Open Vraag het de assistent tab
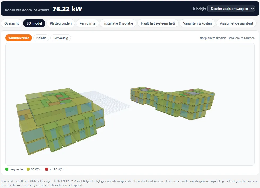The width and height of the screenshot is (260, 188). point(236,23)
